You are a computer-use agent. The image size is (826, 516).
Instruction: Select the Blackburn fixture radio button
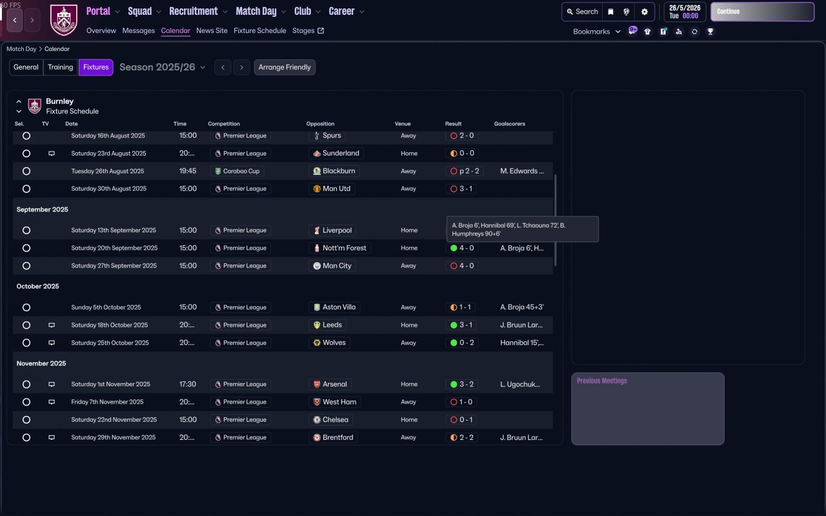click(x=26, y=172)
